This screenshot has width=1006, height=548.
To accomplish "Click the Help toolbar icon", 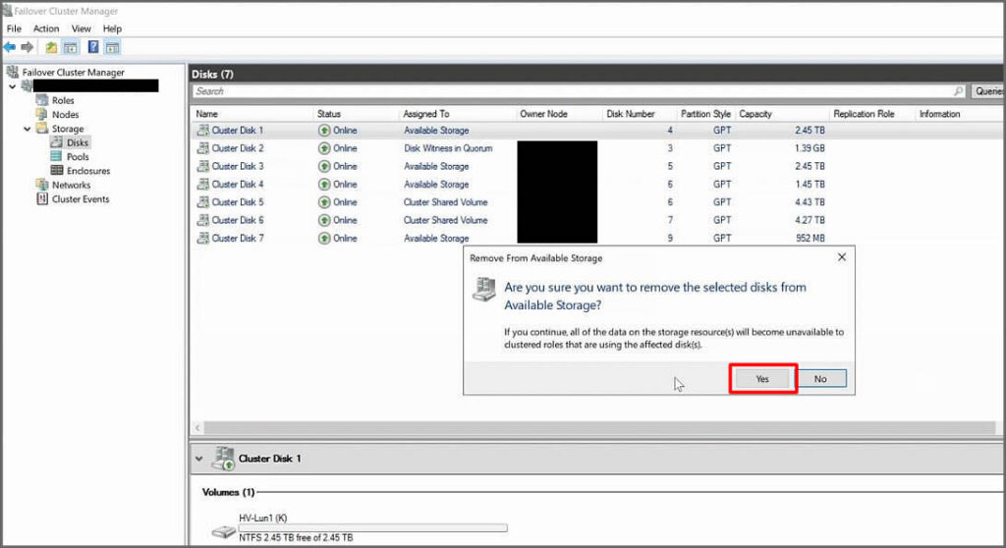I will click(93, 47).
